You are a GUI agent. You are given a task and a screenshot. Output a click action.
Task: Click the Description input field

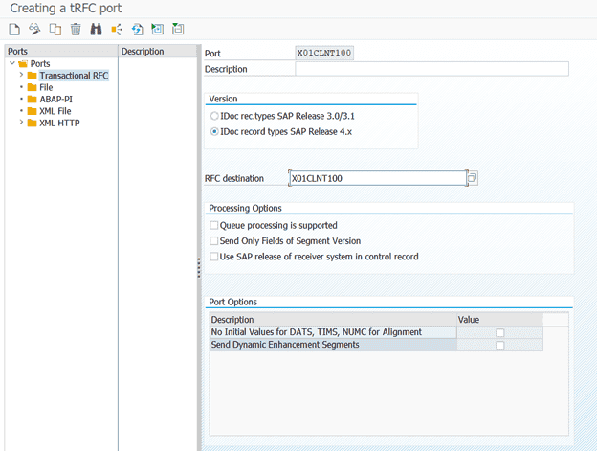(x=431, y=69)
